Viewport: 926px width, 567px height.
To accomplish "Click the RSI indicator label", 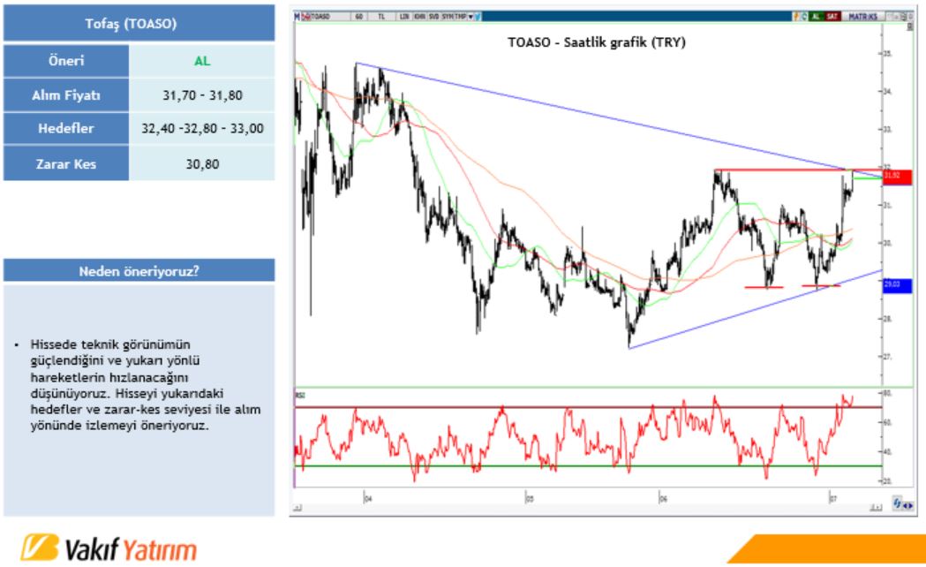I will point(300,395).
